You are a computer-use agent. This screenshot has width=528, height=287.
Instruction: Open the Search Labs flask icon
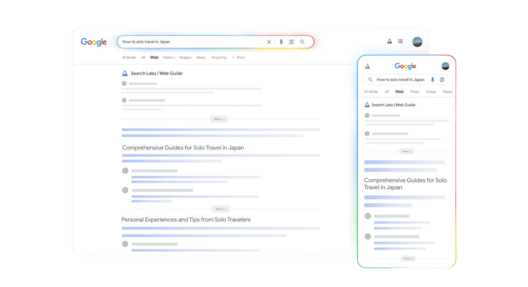[x=389, y=40]
